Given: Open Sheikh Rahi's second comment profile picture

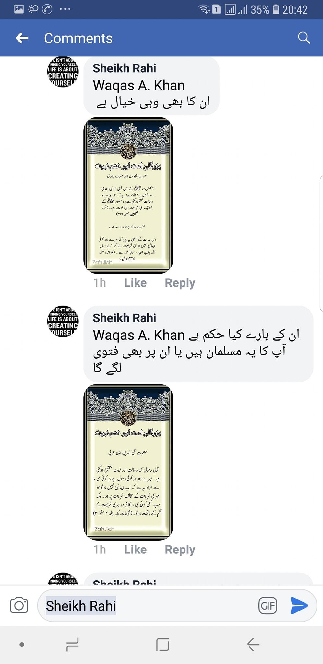Looking at the screenshot, I should (63, 322).
